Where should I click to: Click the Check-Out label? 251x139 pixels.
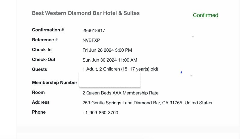(x=44, y=59)
